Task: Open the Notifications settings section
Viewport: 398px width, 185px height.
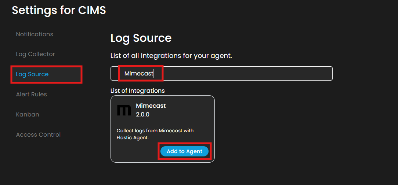Action: coord(35,34)
